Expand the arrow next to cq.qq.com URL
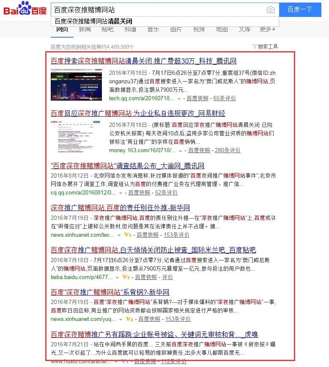The height and width of the screenshot is (367, 329). [x=121, y=193]
